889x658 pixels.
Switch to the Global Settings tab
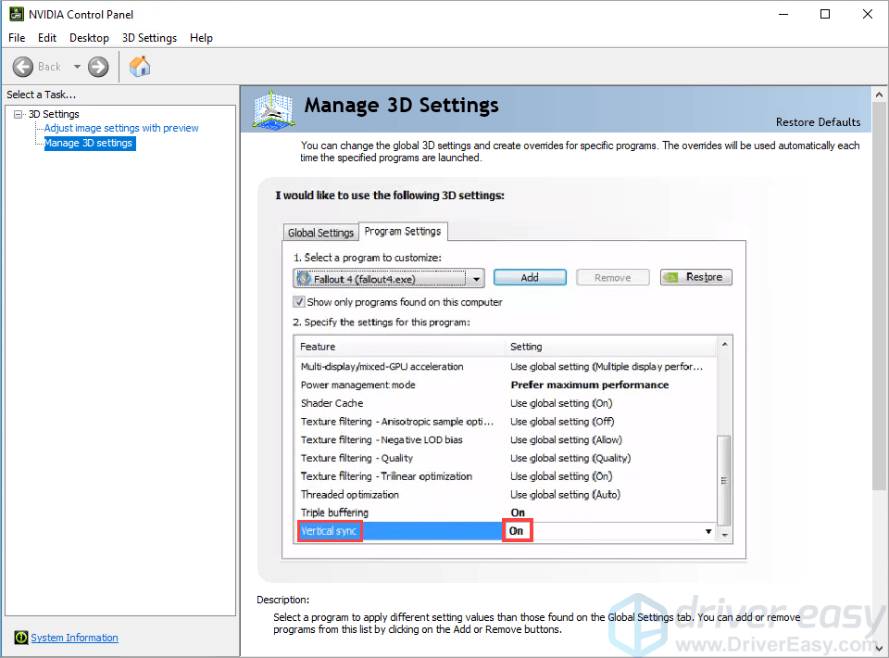pos(320,231)
